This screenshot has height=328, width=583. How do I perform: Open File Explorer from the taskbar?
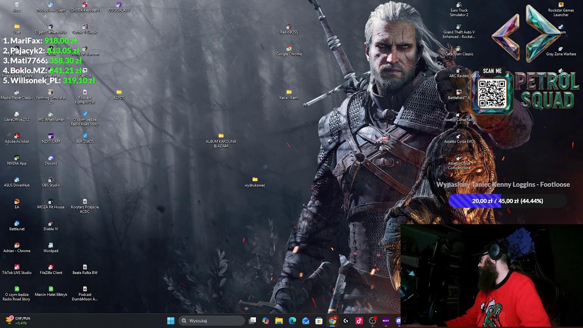(279, 321)
